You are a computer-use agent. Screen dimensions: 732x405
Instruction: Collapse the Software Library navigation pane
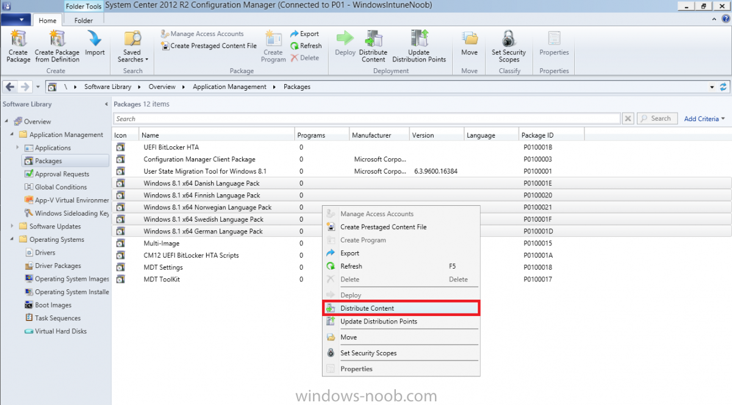pyautogui.click(x=107, y=104)
